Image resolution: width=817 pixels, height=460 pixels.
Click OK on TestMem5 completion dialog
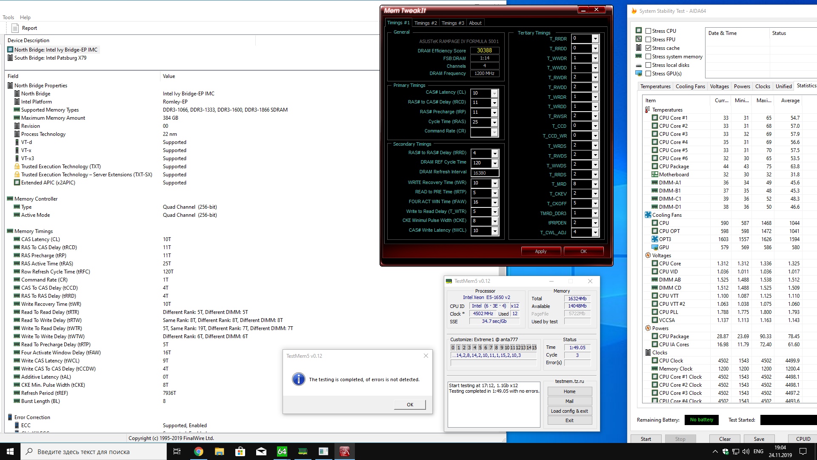[409, 405]
